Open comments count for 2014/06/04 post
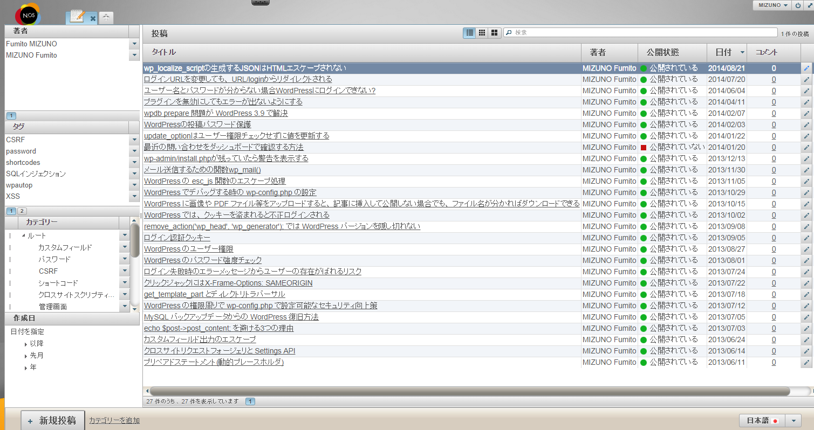Image resolution: width=814 pixels, height=430 pixels. tap(774, 91)
